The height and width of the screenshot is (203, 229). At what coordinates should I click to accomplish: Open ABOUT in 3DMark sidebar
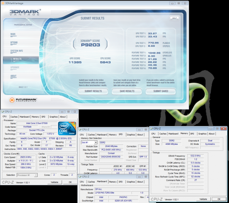click(x=13, y=76)
